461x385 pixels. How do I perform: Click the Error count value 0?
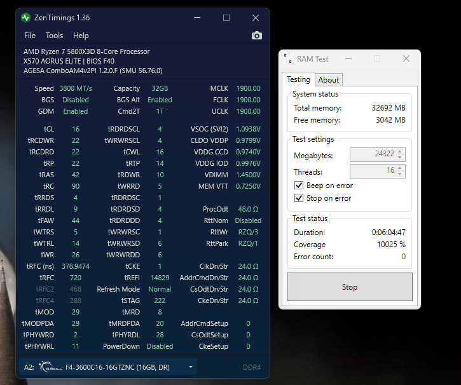pos(403,257)
